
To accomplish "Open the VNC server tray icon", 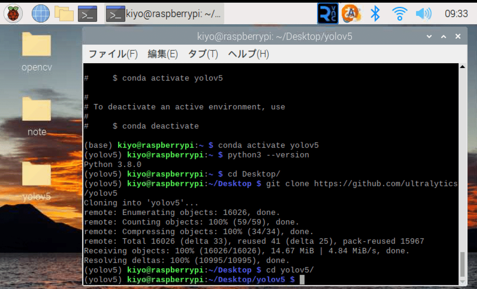I will pos(328,14).
